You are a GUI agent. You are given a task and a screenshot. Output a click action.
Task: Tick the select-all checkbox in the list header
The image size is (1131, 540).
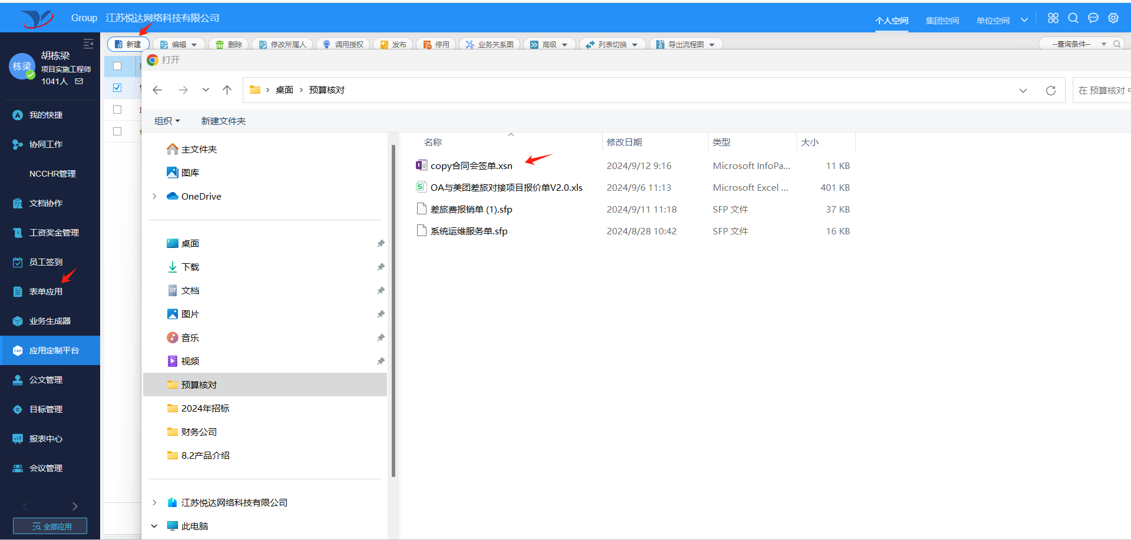117,66
